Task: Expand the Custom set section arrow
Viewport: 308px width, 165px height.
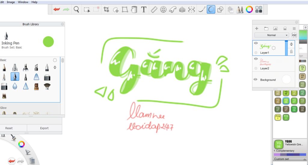Action: coord(304,159)
